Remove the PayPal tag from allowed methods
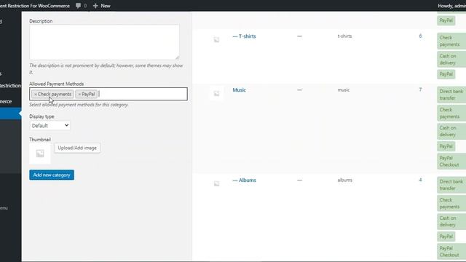The image size is (466, 262). [x=79, y=94]
